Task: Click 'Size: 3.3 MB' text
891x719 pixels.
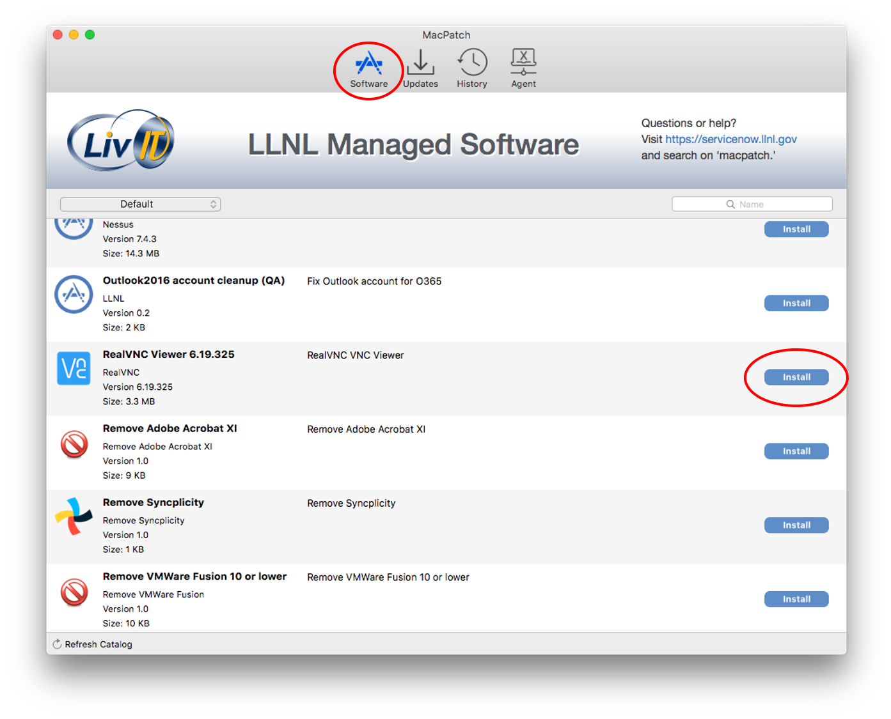Action: (129, 402)
